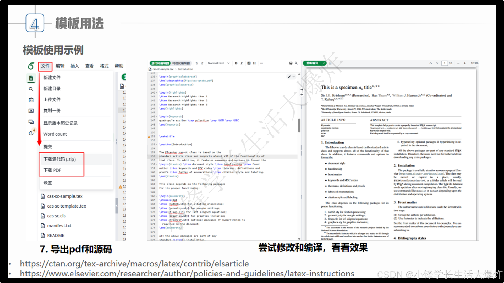The width and height of the screenshot is (504, 283).
Task: Switch to 源代码编辑器 editor mode
Action: [160, 63]
